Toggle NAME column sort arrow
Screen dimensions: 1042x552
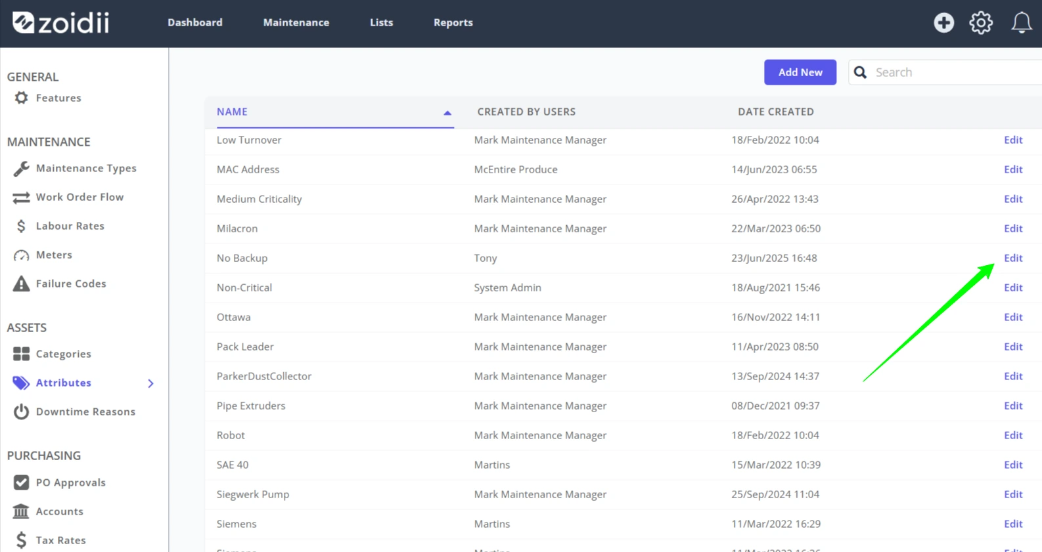pos(447,113)
